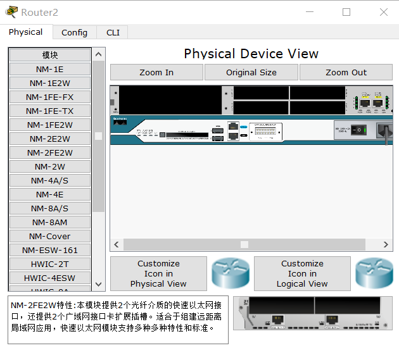This screenshot has height=348, width=399.
Task: Click the left built-in Ethernet port
Action: pos(365,103)
